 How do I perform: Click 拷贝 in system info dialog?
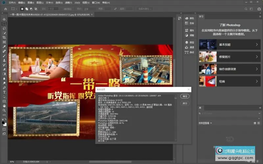click(185, 104)
